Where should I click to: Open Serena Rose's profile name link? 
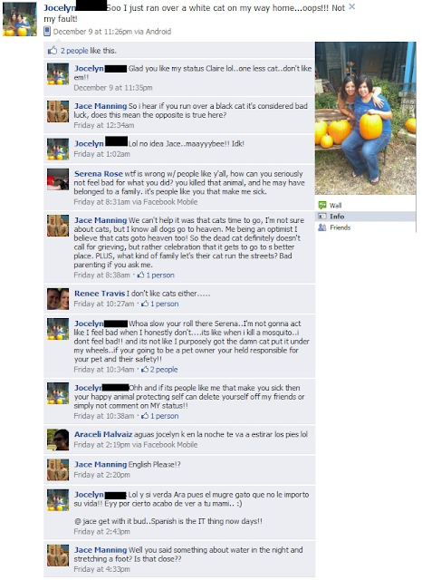99,174
